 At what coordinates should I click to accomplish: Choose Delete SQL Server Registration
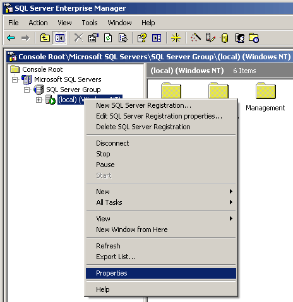coord(161,127)
